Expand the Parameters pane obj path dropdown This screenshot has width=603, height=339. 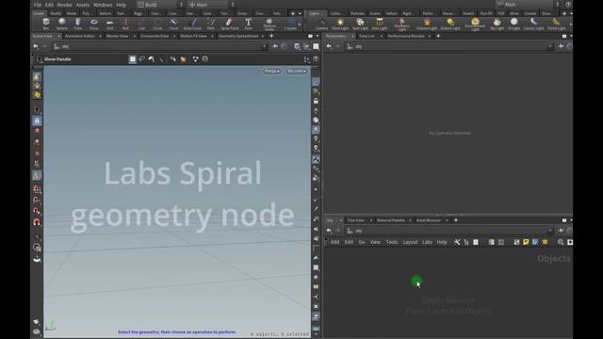[549, 46]
